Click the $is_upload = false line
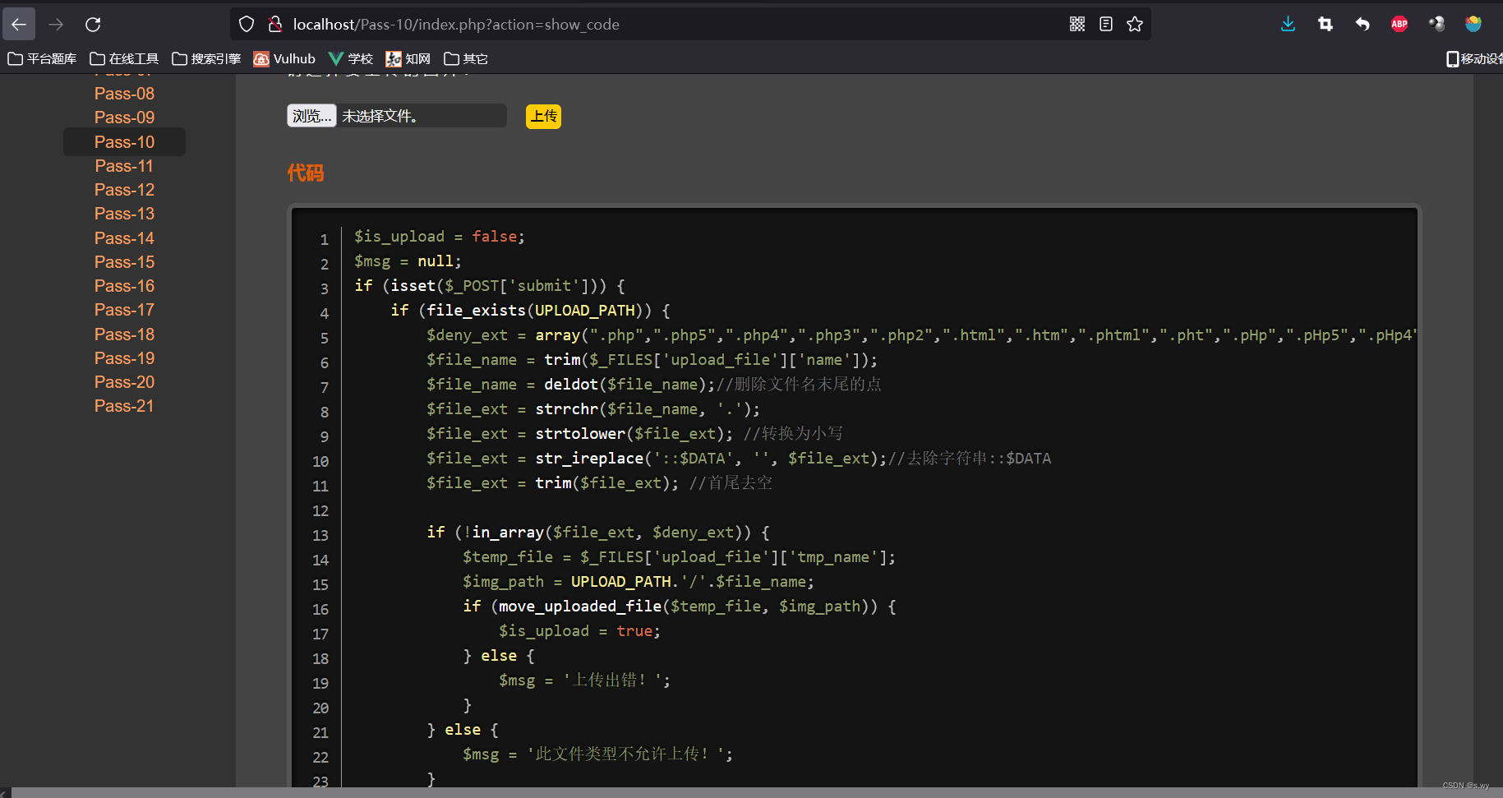The height and width of the screenshot is (798, 1503). tap(440, 237)
